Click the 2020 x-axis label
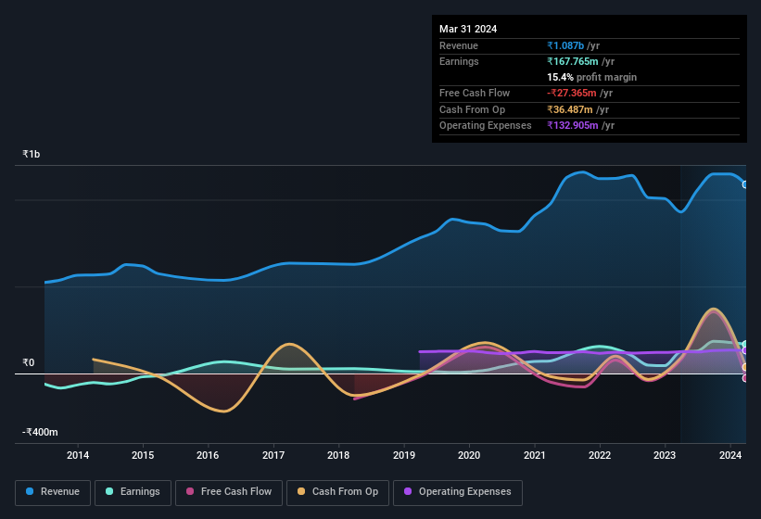This screenshot has height=519, width=761. tap(469, 455)
